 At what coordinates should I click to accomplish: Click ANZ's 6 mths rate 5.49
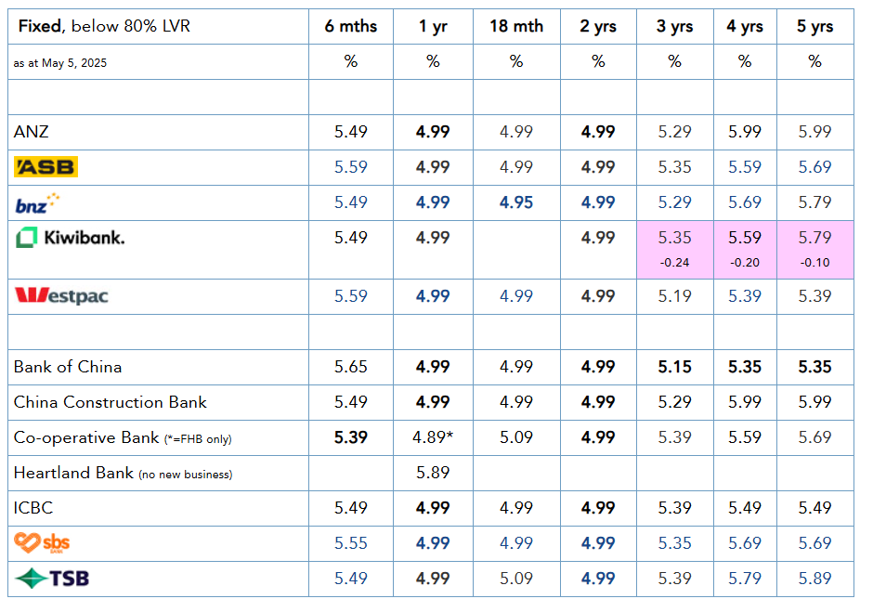click(x=351, y=132)
